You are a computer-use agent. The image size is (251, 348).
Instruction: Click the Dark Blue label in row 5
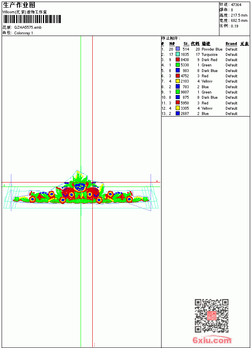[x=209, y=70]
